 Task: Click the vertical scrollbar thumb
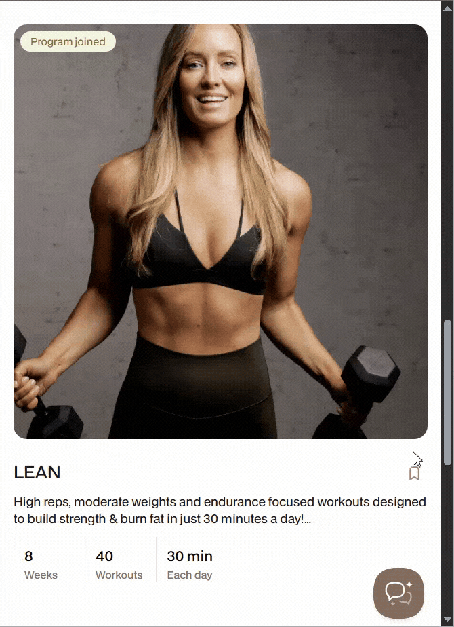(448, 392)
